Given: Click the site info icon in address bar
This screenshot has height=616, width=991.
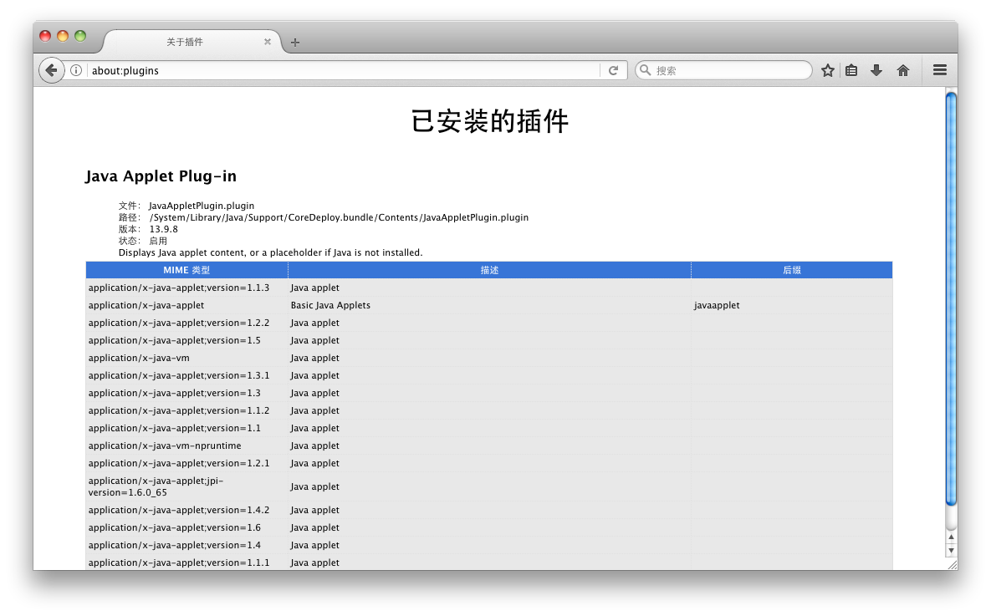Looking at the screenshot, I should point(76,71).
